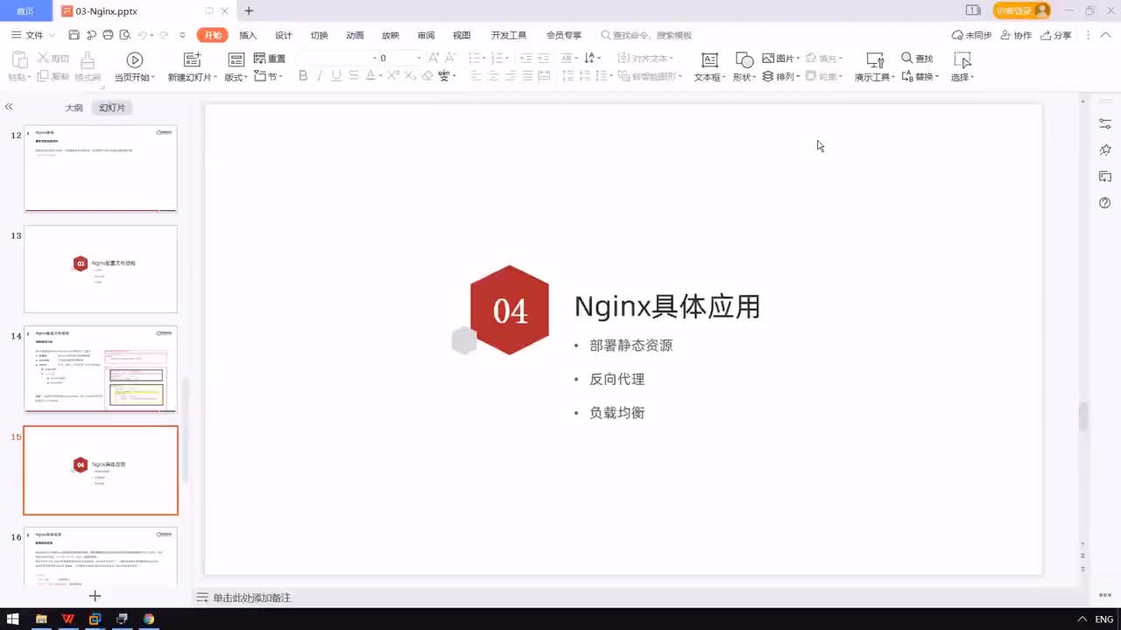Viewport: 1121px width, 630px height.
Task: Click the 访客登录 login button
Action: (x=1021, y=10)
